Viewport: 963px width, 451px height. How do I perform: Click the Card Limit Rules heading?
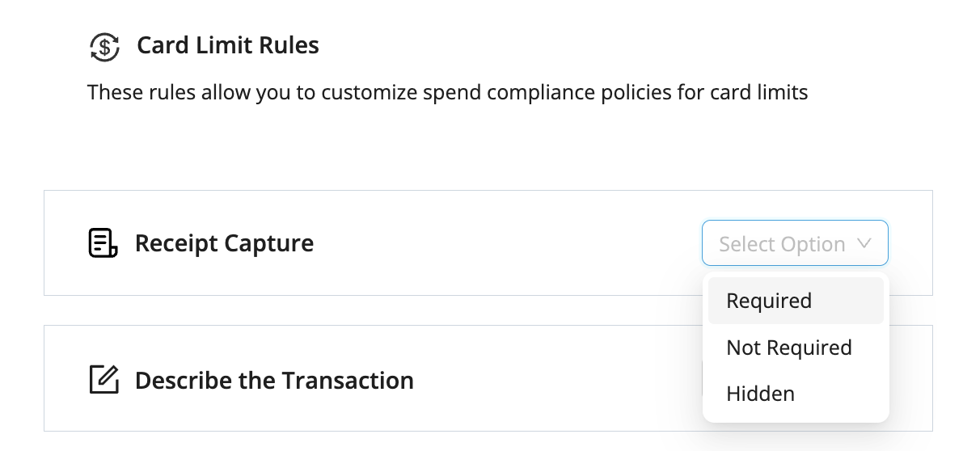(228, 45)
